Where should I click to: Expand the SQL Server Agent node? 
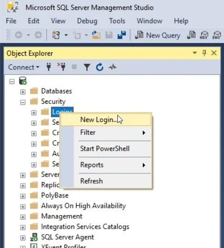[23, 238]
